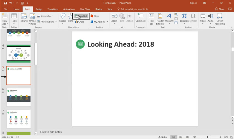Toggle the Notes pane in status bar
234x139 pixels.
(x=162, y=137)
